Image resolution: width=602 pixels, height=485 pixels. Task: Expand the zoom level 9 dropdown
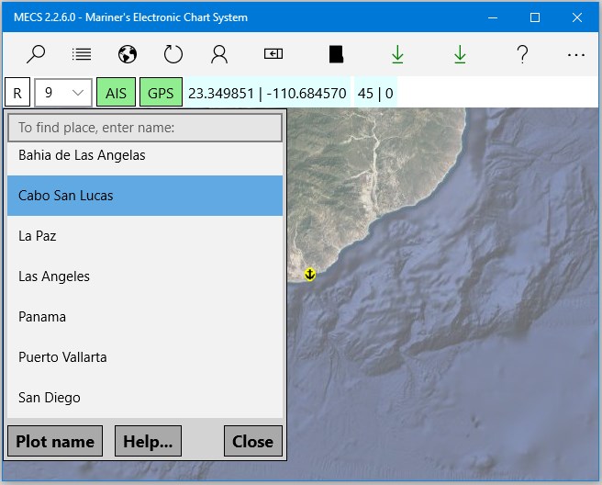coord(63,92)
